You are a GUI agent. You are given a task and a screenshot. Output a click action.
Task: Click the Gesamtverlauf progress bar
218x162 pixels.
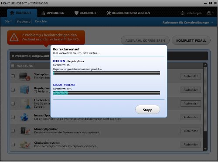tap(106, 93)
